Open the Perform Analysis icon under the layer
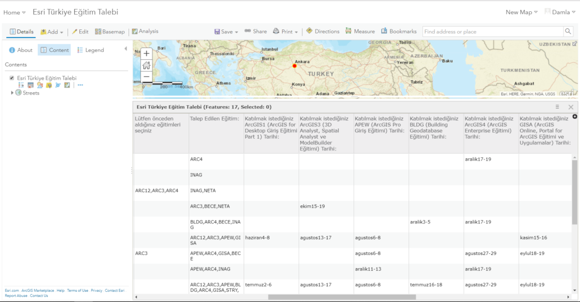The image size is (580, 302). [x=58, y=85]
